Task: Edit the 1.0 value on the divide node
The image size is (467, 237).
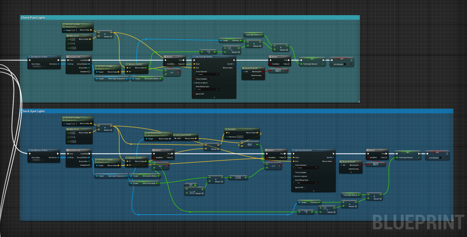Action: pos(229,48)
